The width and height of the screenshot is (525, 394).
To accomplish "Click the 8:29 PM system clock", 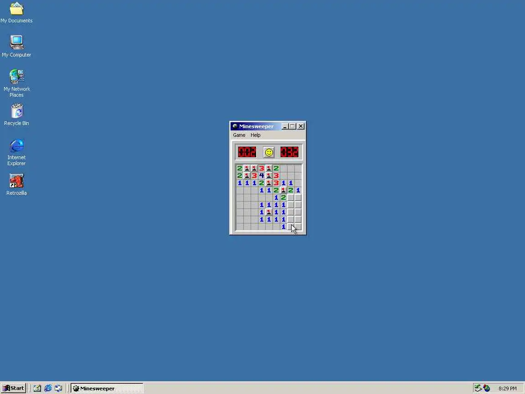I will (x=507, y=389).
